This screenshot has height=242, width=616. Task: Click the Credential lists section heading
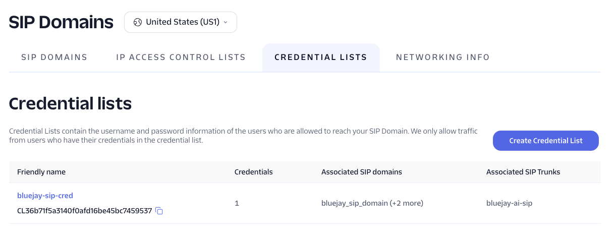pos(70,103)
